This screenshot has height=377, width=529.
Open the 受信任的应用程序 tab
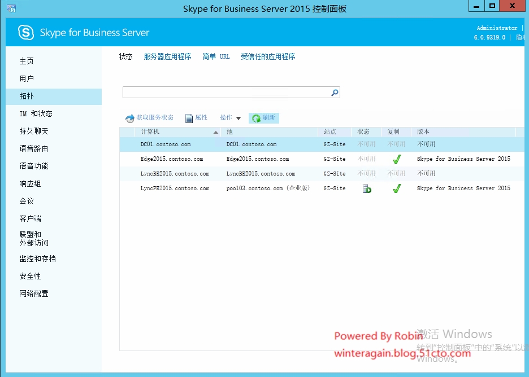click(268, 56)
